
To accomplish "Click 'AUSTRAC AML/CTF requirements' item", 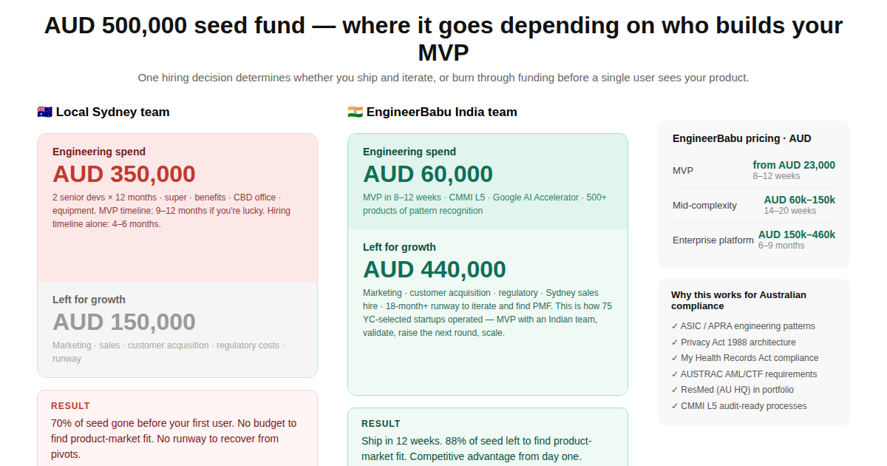I will [x=744, y=374].
